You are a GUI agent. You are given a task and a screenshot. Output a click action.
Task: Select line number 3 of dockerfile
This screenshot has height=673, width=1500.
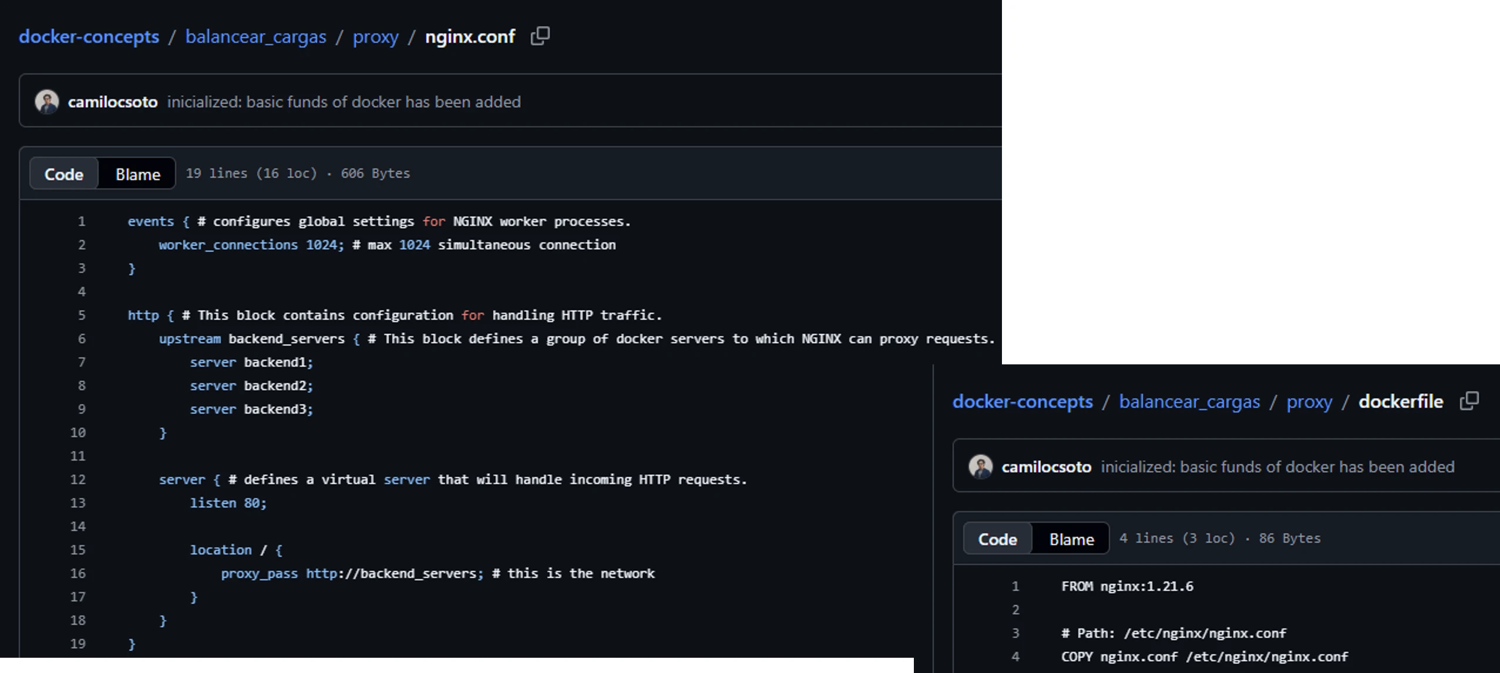coord(1015,633)
